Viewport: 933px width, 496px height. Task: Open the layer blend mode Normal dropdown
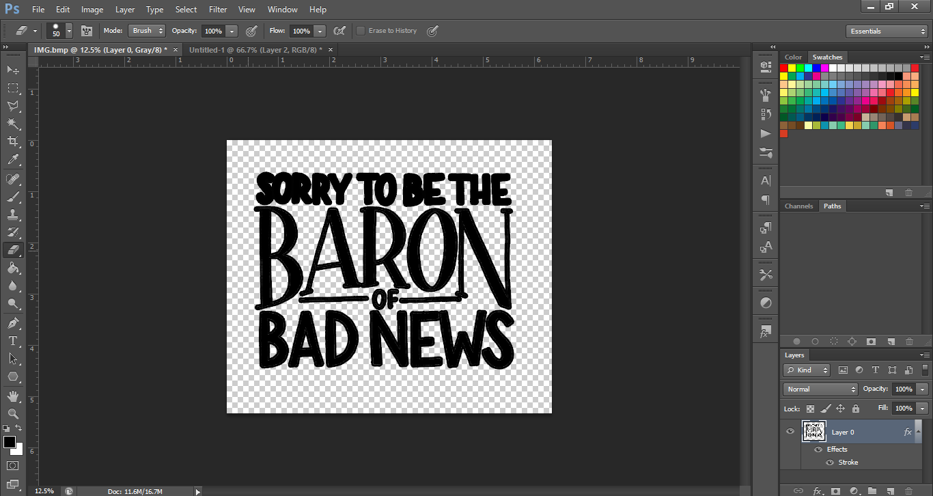click(x=820, y=389)
